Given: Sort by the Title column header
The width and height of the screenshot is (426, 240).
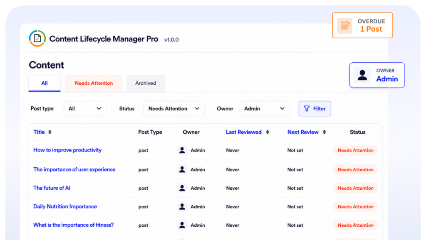Looking at the screenshot, I should pyautogui.click(x=39, y=132).
